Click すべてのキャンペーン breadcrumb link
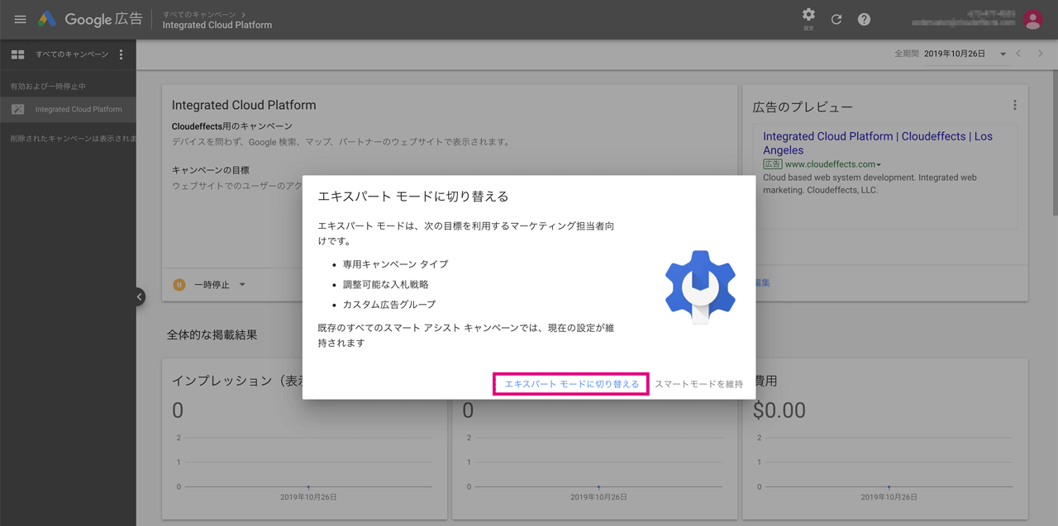This screenshot has width=1058, height=526. click(x=198, y=14)
